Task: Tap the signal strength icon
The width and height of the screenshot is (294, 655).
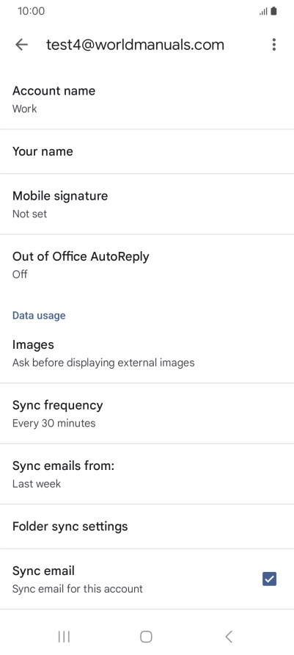Action: click(263, 12)
